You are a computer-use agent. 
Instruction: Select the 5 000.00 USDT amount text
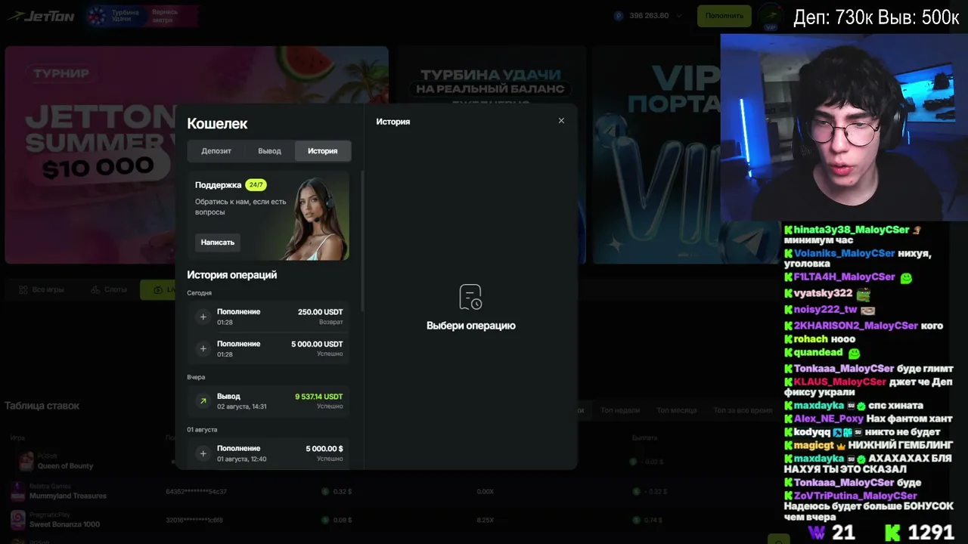click(x=317, y=344)
